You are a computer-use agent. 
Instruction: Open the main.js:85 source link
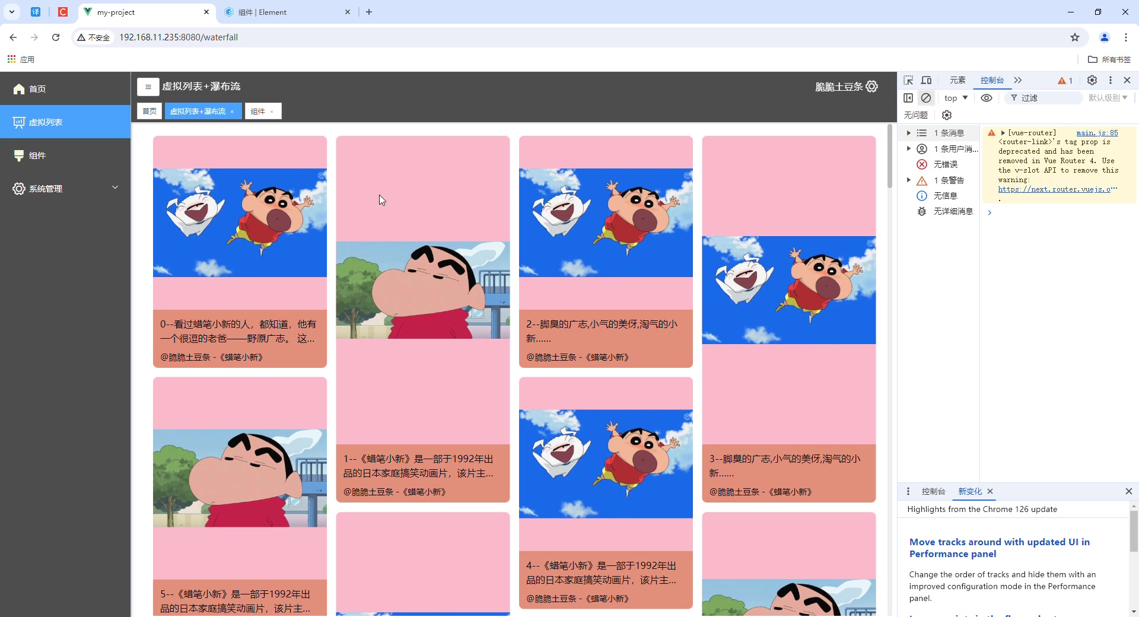tap(1097, 133)
